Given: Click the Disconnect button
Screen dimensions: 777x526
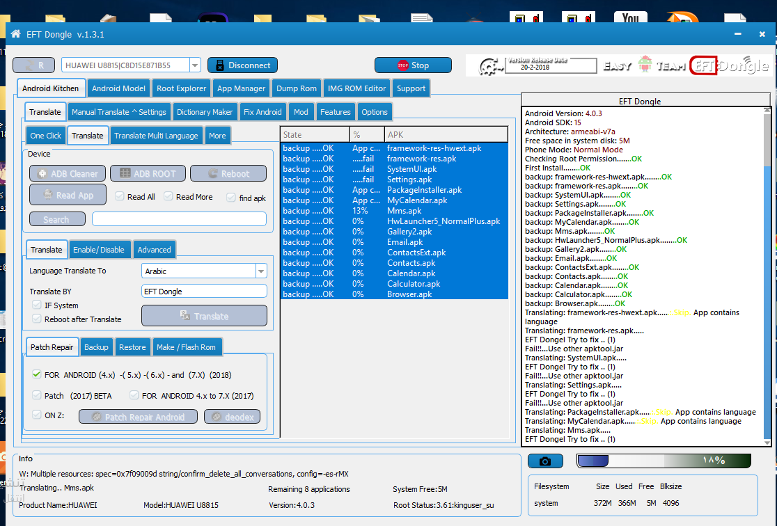Looking at the screenshot, I should (242, 65).
